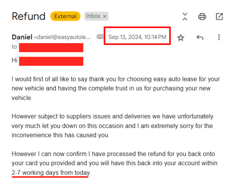Star the email from Daniel
The height and width of the screenshot is (191, 229).
[181, 37]
